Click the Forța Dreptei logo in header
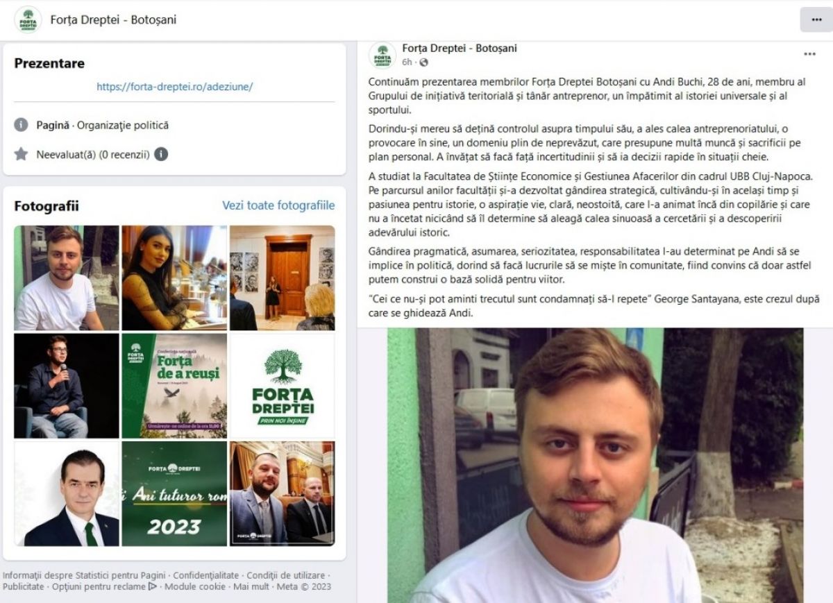Screen dimensions: 833x603 [x=27, y=19]
